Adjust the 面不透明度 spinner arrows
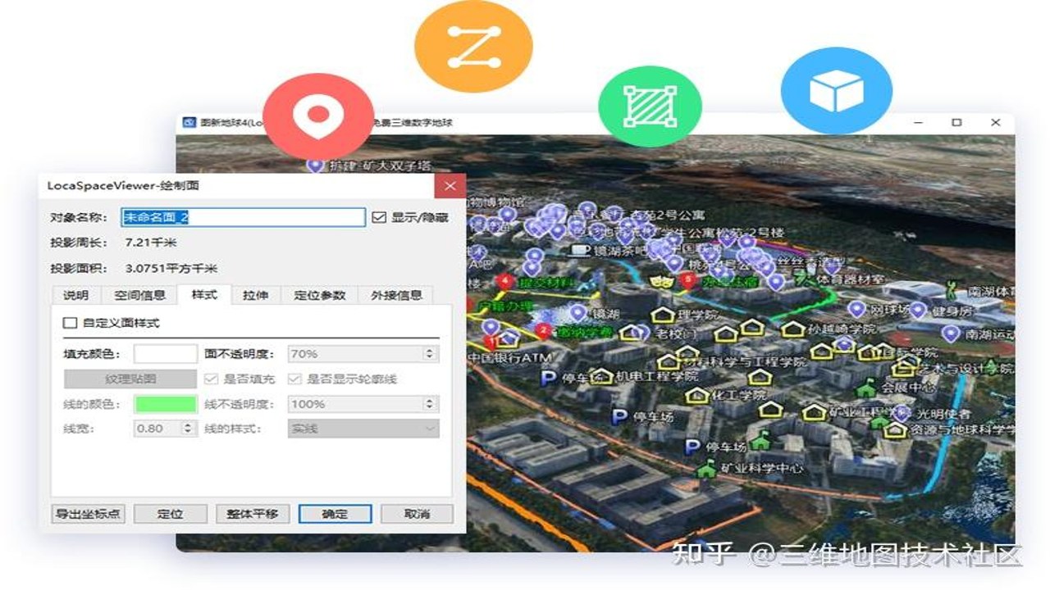 tap(429, 354)
